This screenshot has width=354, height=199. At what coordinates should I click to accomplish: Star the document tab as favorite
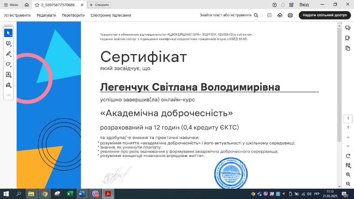(x=37, y=5)
